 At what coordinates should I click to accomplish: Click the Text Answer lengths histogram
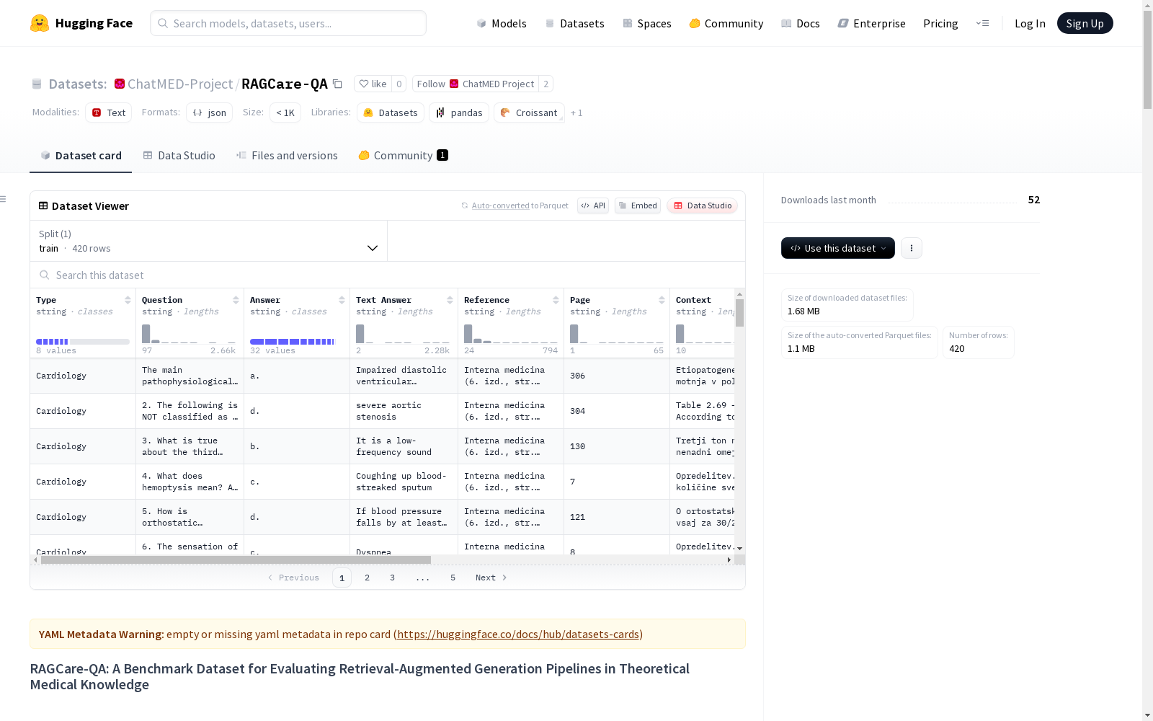pos(403,334)
